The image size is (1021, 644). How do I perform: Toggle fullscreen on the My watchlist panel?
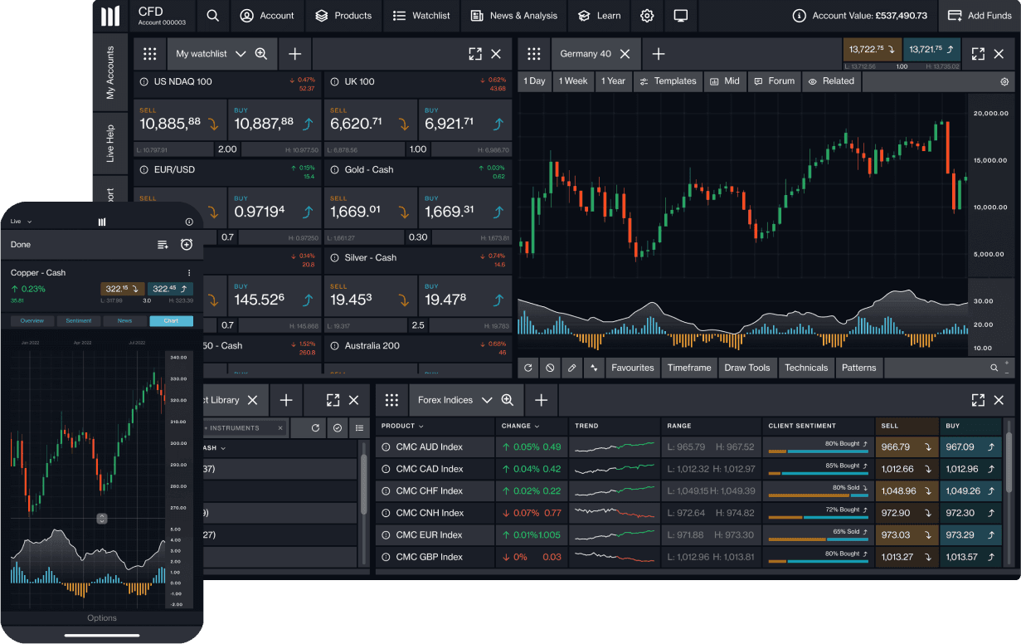(474, 53)
